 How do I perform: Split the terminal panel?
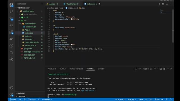161,69
